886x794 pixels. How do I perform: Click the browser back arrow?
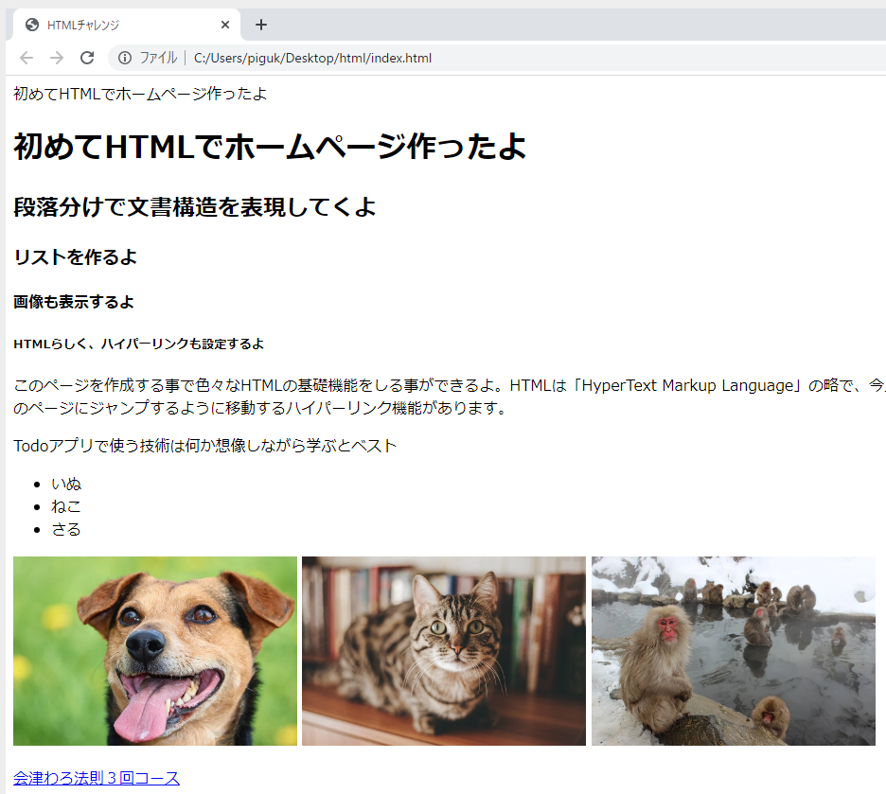26,57
